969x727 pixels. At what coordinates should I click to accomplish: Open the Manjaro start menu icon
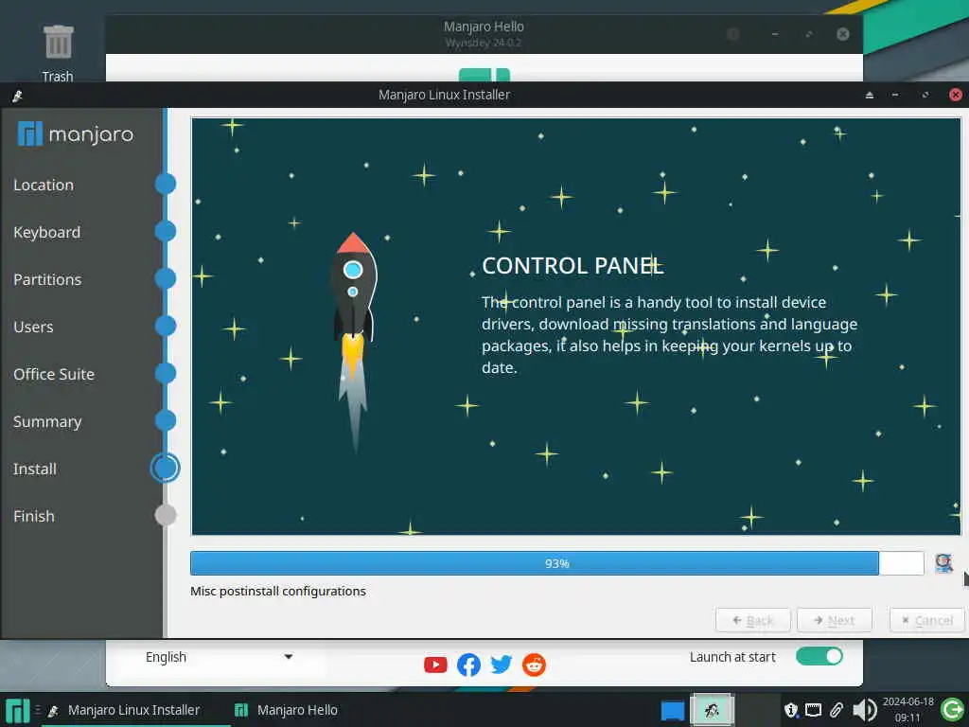pyautogui.click(x=17, y=710)
